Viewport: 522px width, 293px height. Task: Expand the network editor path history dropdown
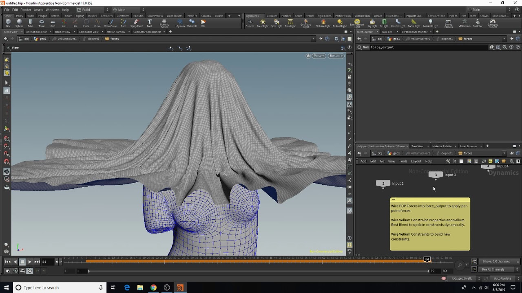(504, 153)
